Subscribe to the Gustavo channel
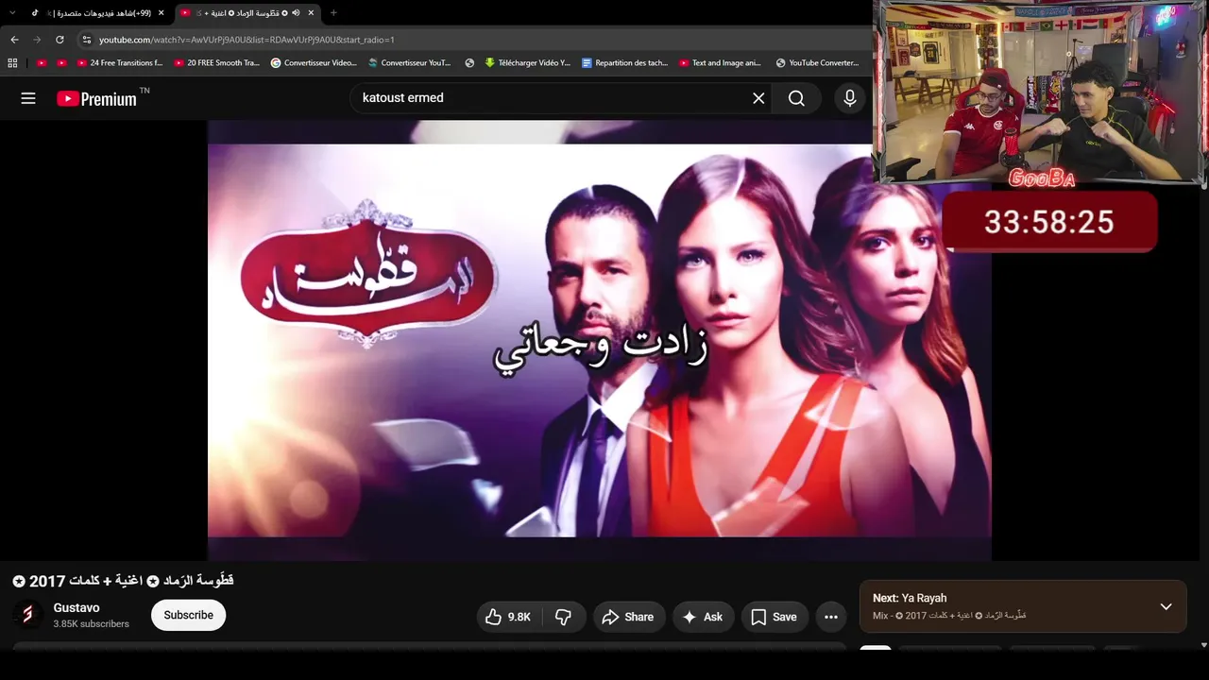 (188, 615)
